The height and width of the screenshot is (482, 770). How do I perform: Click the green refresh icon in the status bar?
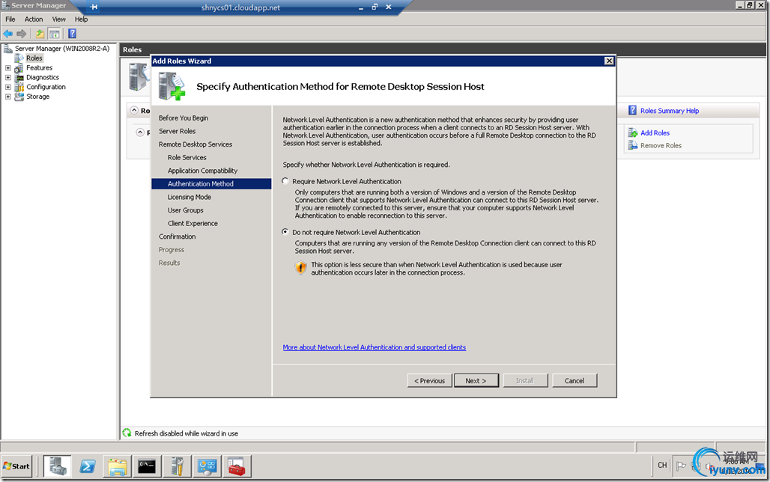point(127,433)
